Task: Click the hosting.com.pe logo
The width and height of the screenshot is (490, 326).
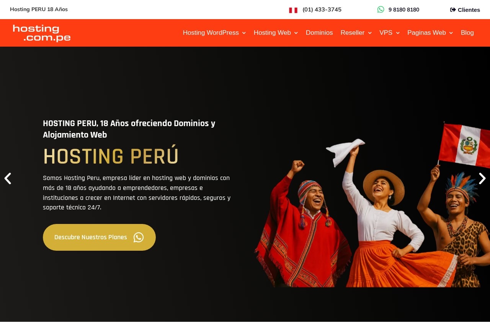Action: [x=42, y=33]
